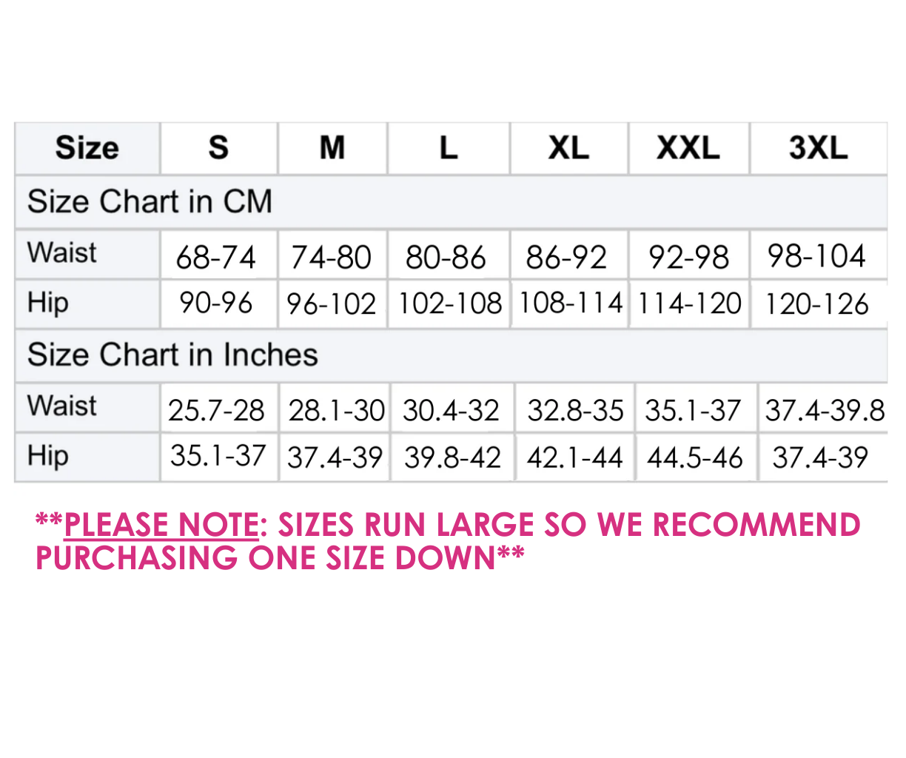The image size is (906, 758).
Task: Click the "Size Chart in Inches" section heading
Action: pos(172,355)
